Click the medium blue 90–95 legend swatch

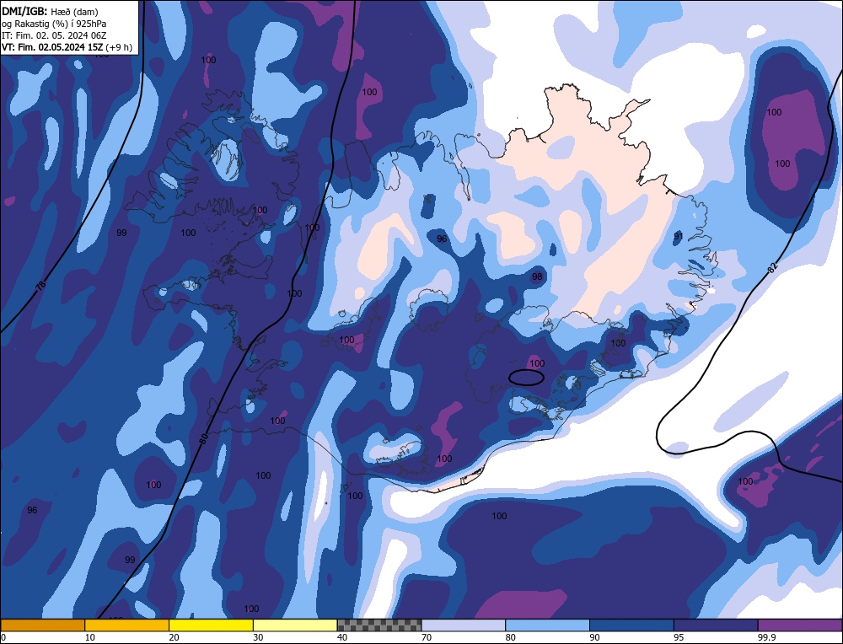[x=631, y=625]
